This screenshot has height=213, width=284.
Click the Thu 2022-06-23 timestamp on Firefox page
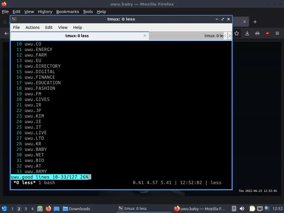point(258,191)
